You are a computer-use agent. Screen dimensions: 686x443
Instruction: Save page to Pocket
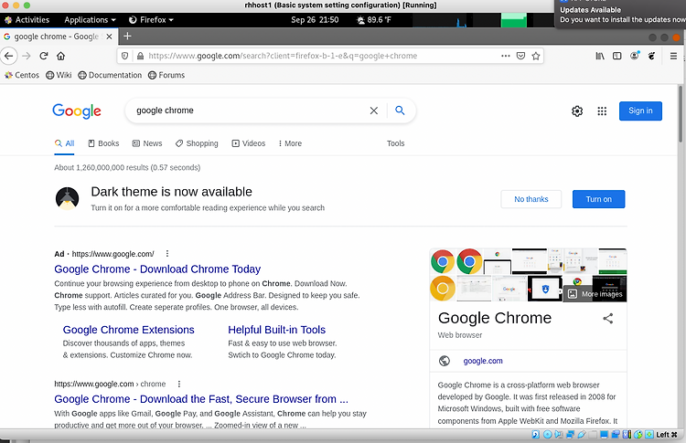coord(520,56)
